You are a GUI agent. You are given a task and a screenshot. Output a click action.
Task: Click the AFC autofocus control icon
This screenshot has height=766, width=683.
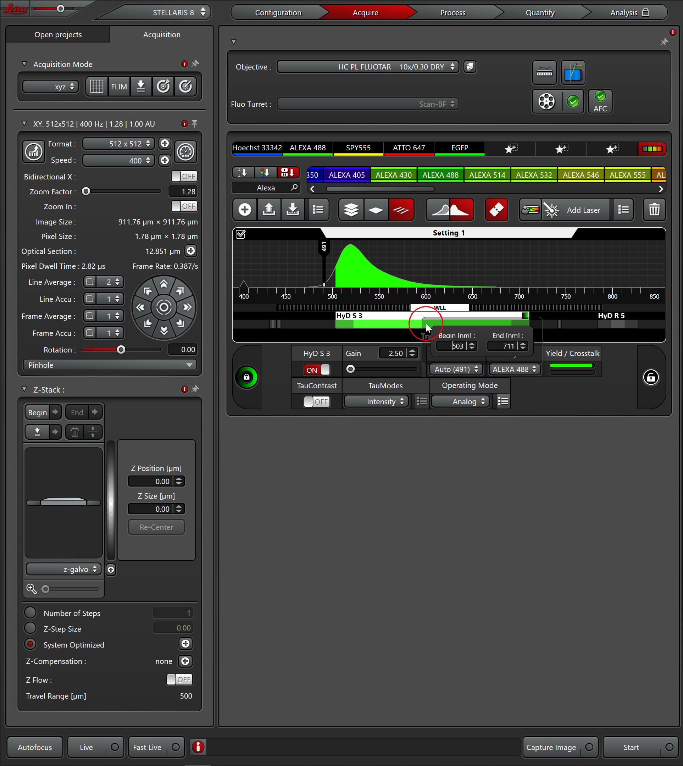tap(600, 101)
